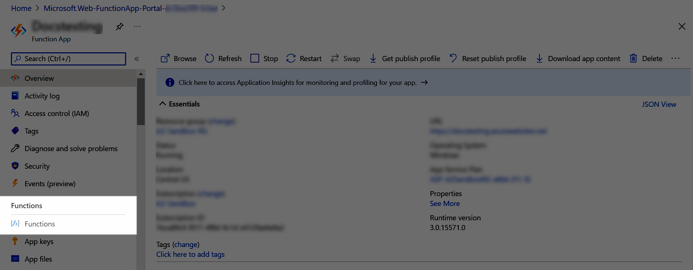The width and height of the screenshot is (693, 270).
Task: Click the Stop square icon
Action: (x=255, y=59)
